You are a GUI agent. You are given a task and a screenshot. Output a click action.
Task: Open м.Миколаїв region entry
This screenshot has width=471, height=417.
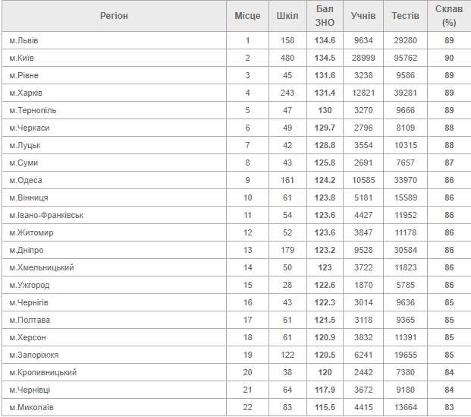tap(32, 407)
